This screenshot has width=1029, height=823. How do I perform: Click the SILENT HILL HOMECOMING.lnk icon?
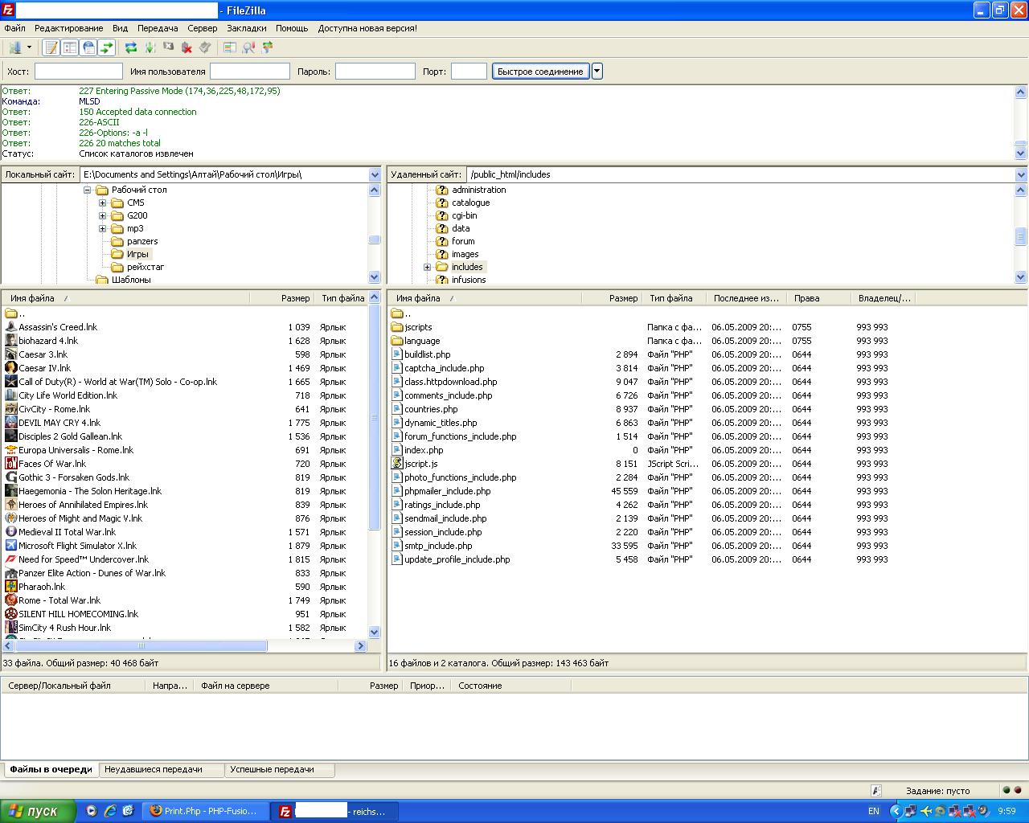(x=11, y=614)
